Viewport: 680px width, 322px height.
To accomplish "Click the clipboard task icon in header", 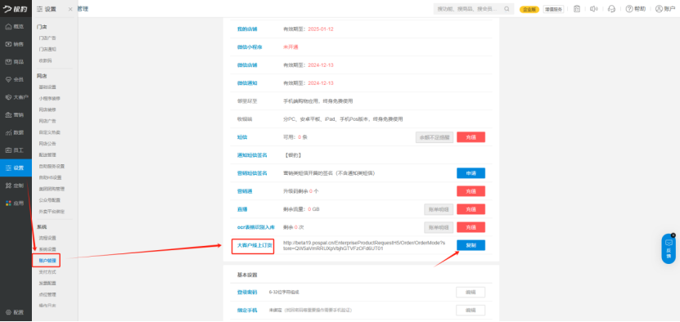I will click(x=577, y=9).
